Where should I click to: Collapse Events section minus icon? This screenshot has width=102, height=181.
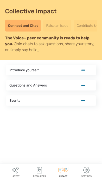click(83, 101)
